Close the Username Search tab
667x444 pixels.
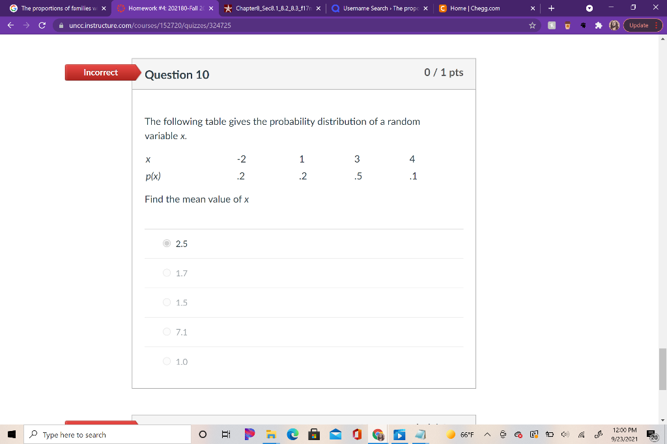click(x=425, y=8)
